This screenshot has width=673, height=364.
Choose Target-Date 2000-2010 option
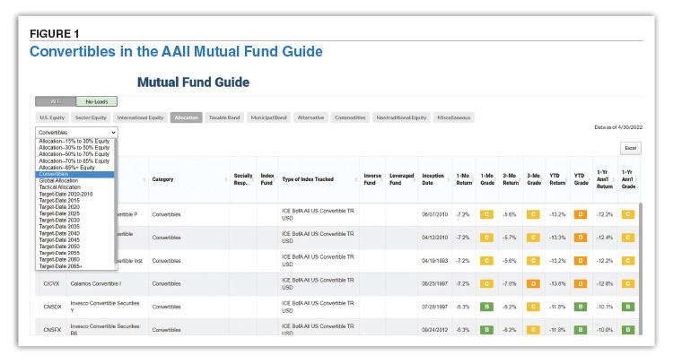coord(74,194)
